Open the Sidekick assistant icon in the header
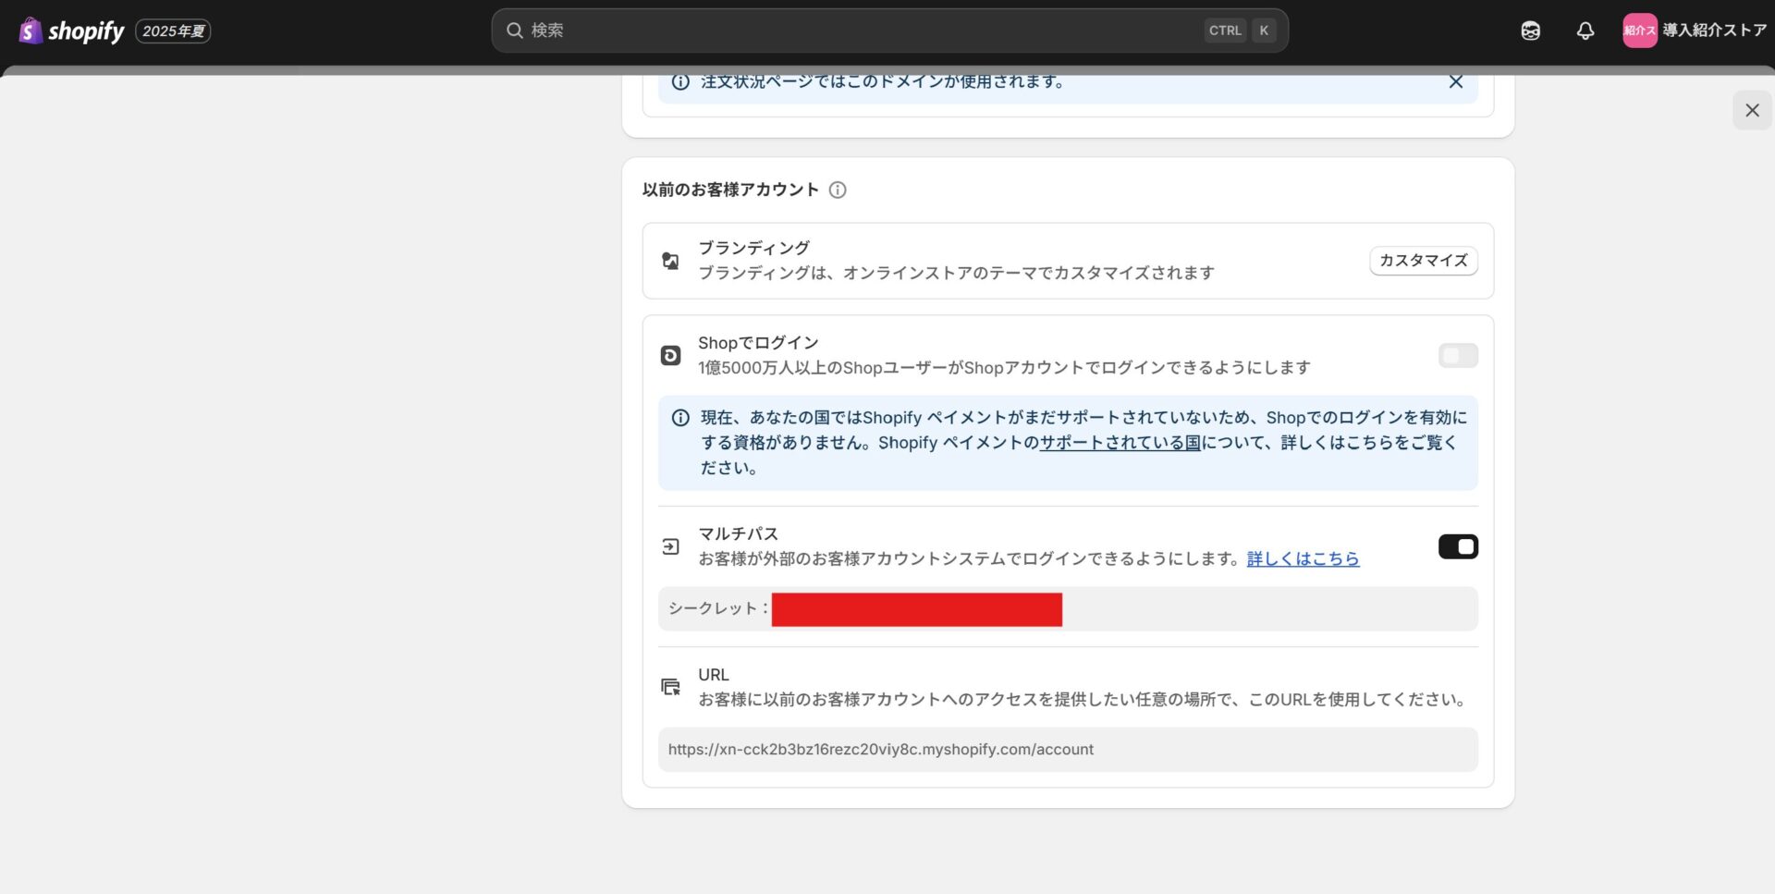The image size is (1775, 894). pos(1530,31)
